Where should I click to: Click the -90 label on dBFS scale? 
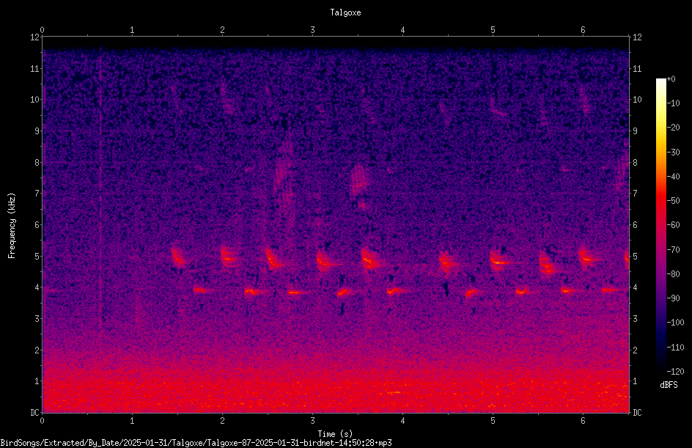tap(674, 298)
